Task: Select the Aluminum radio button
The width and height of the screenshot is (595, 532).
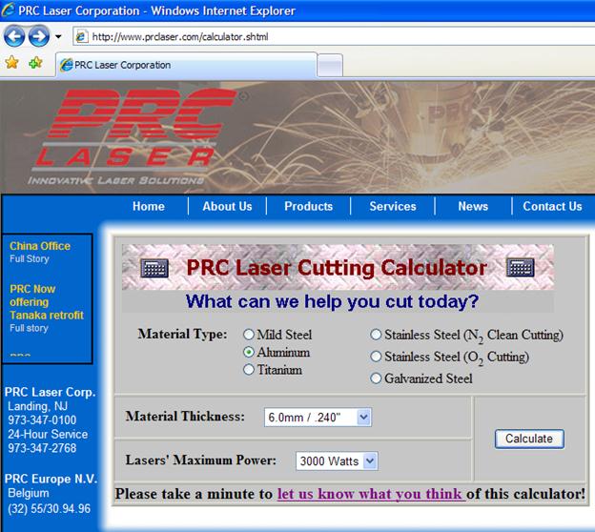Action: click(x=249, y=352)
